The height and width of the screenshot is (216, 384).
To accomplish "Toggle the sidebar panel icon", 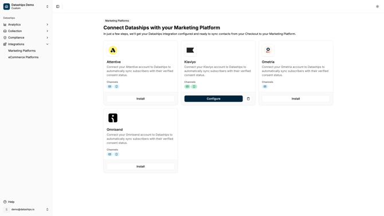I will pyautogui.click(x=58, y=7).
